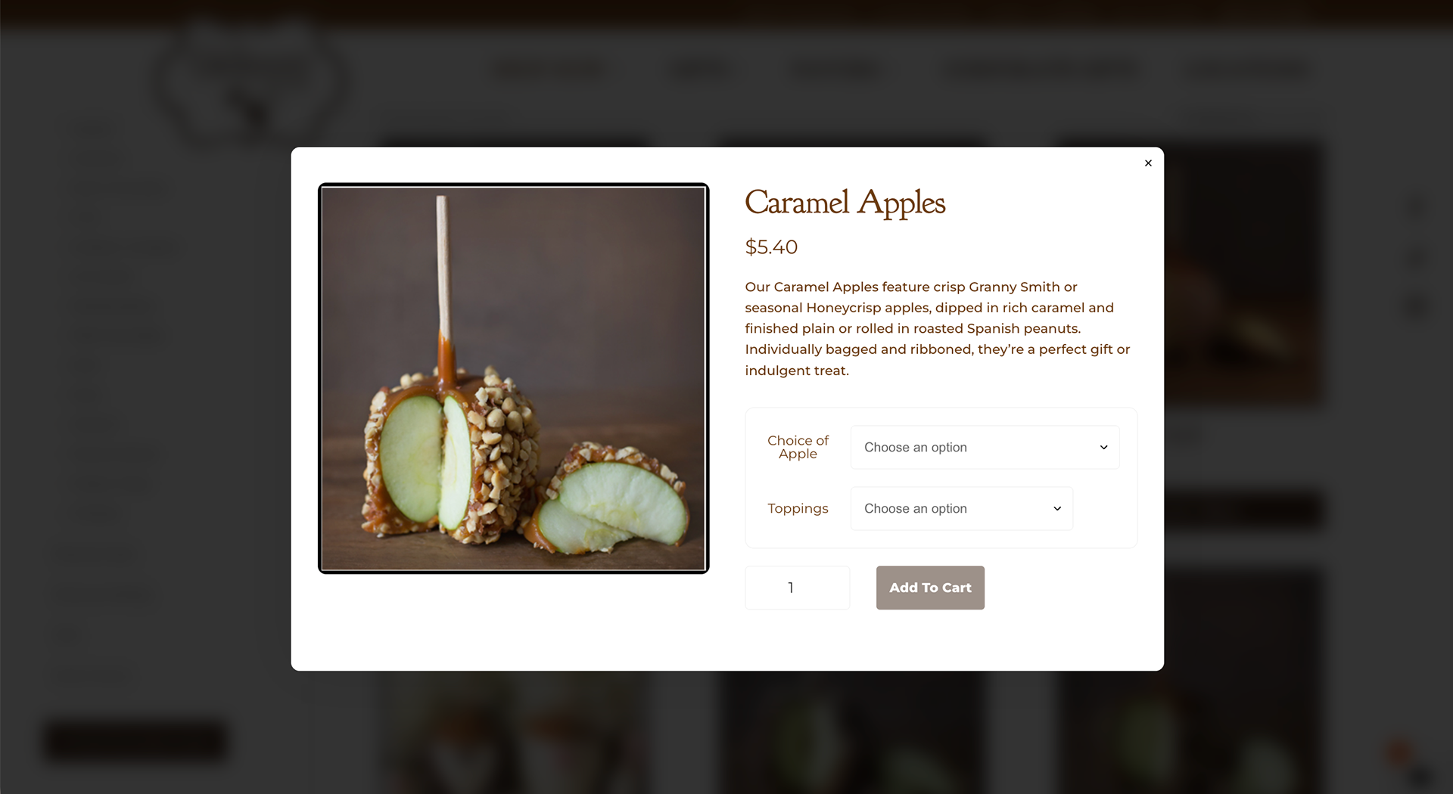The width and height of the screenshot is (1453, 794).
Task: Close the Caramel Apples popup
Action: [1148, 163]
